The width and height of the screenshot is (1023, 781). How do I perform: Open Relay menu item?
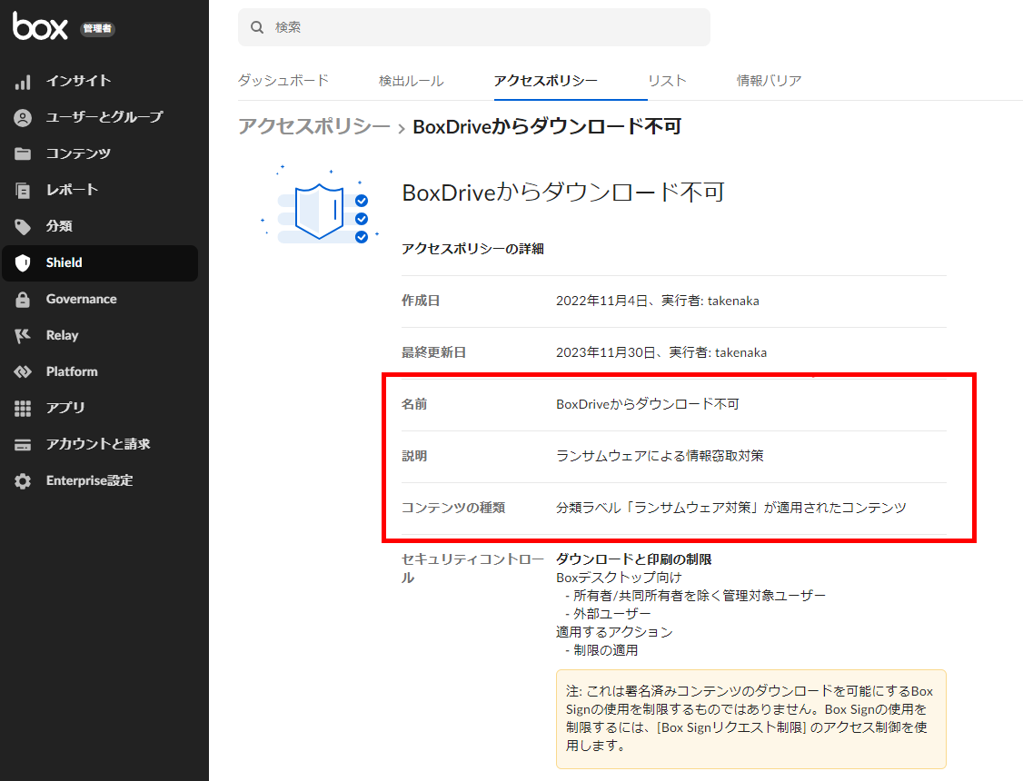pos(100,336)
